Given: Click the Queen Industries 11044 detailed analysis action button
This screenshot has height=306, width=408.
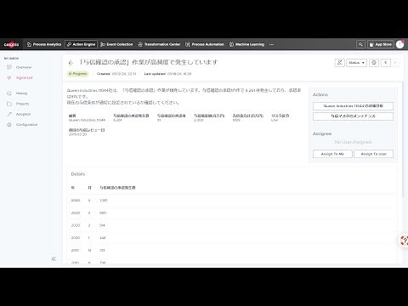Looking at the screenshot, I should (353, 106).
